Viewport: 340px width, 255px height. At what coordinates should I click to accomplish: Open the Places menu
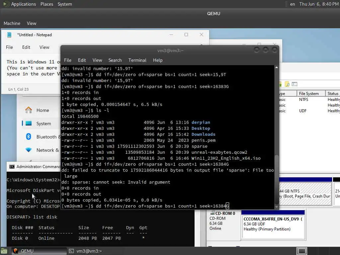(46, 4)
